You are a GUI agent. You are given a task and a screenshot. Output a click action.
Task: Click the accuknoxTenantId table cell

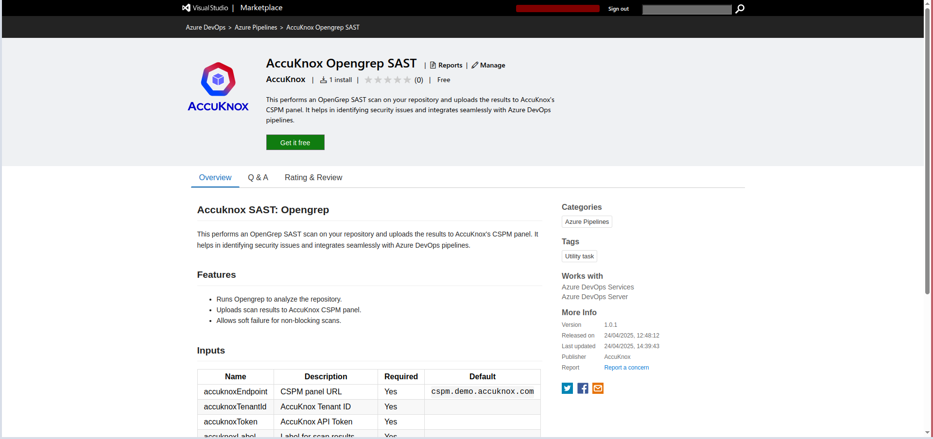236,406
